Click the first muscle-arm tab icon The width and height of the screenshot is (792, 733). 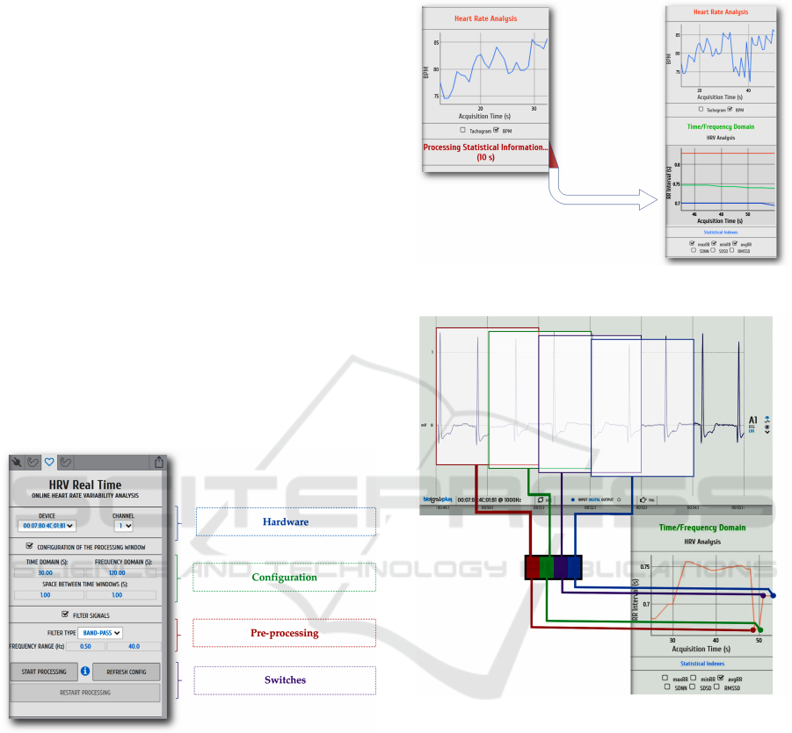coord(33,461)
